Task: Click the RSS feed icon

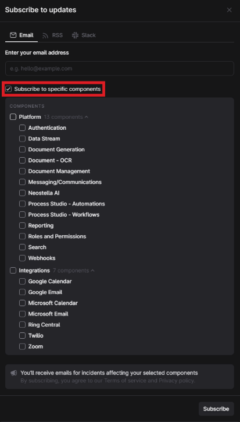Action: pos(45,36)
